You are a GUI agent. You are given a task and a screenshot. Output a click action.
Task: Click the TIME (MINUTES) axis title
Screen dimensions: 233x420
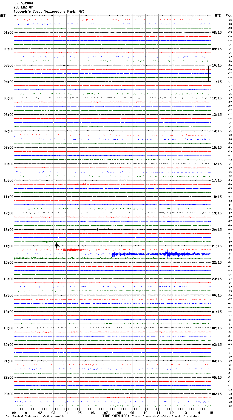click(x=116, y=416)
